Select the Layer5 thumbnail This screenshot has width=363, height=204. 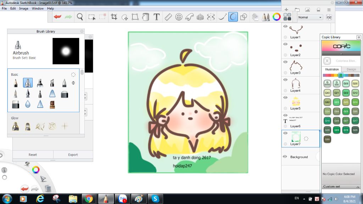point(296,101)
